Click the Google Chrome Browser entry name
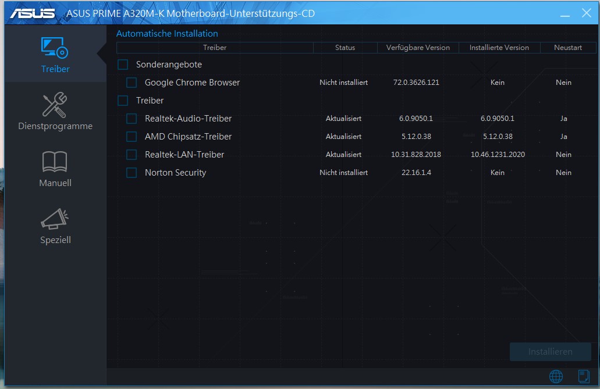Viewport: 600px width, 389px height. [192, 82]
